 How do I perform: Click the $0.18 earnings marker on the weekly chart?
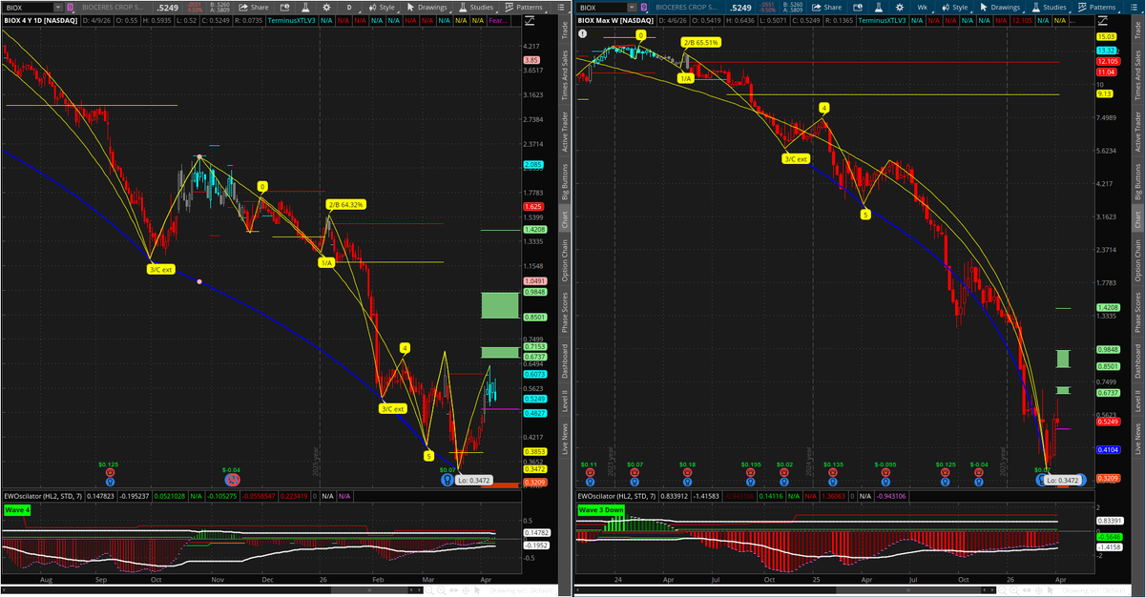[687, 470]
